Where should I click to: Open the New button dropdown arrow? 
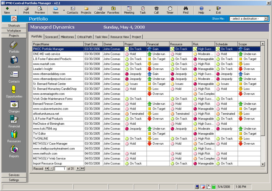(15, 10)
